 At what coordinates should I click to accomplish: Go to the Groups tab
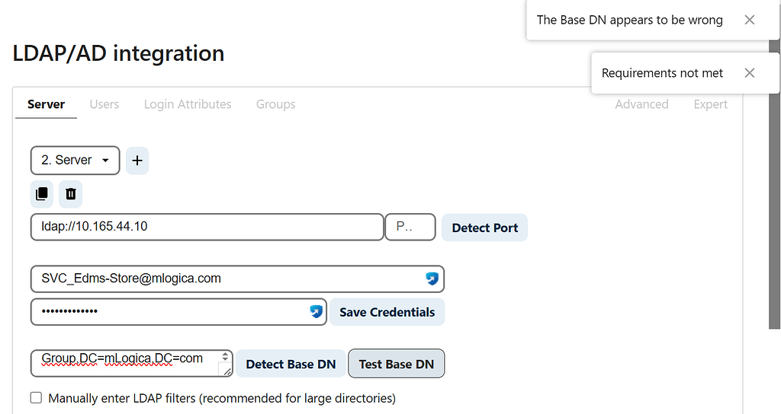275,104
